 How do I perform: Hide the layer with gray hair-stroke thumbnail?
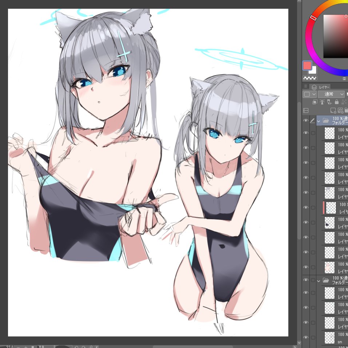tap(305, 193)
